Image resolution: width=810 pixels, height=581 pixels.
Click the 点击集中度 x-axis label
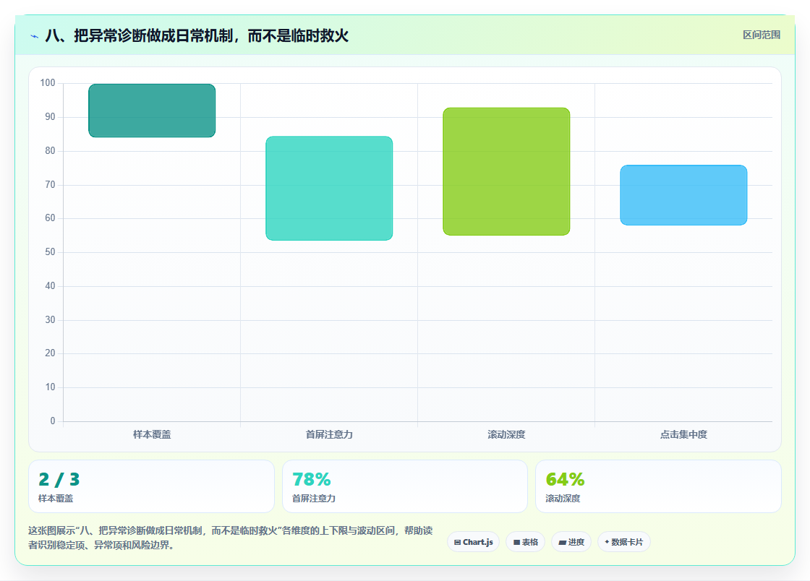tap(683, 434)
